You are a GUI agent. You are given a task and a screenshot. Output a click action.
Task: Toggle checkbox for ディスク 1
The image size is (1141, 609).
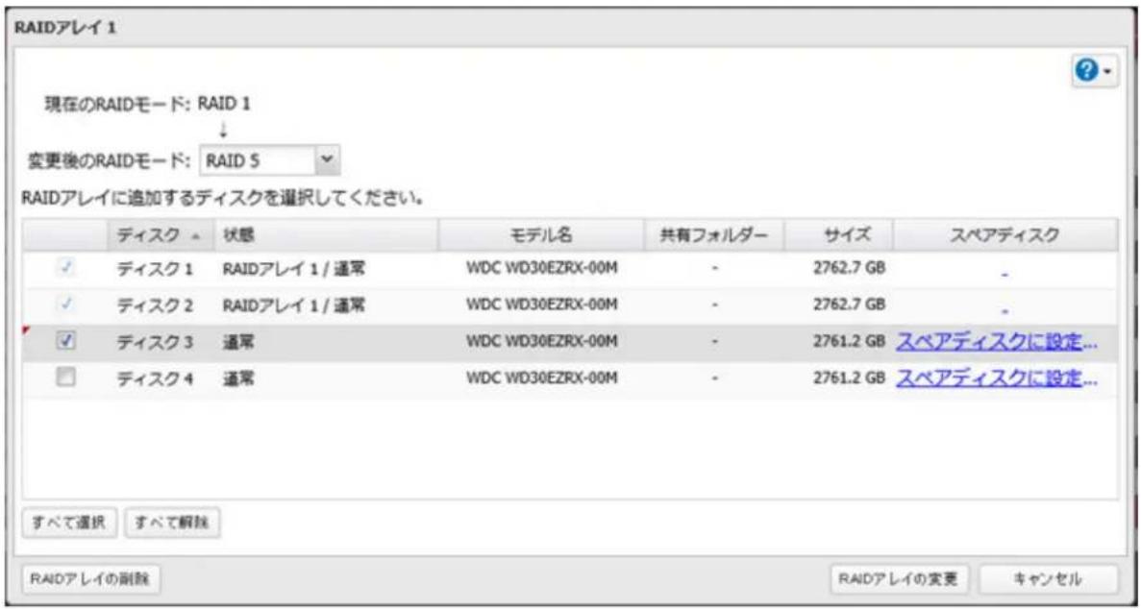tap(66, 269)
